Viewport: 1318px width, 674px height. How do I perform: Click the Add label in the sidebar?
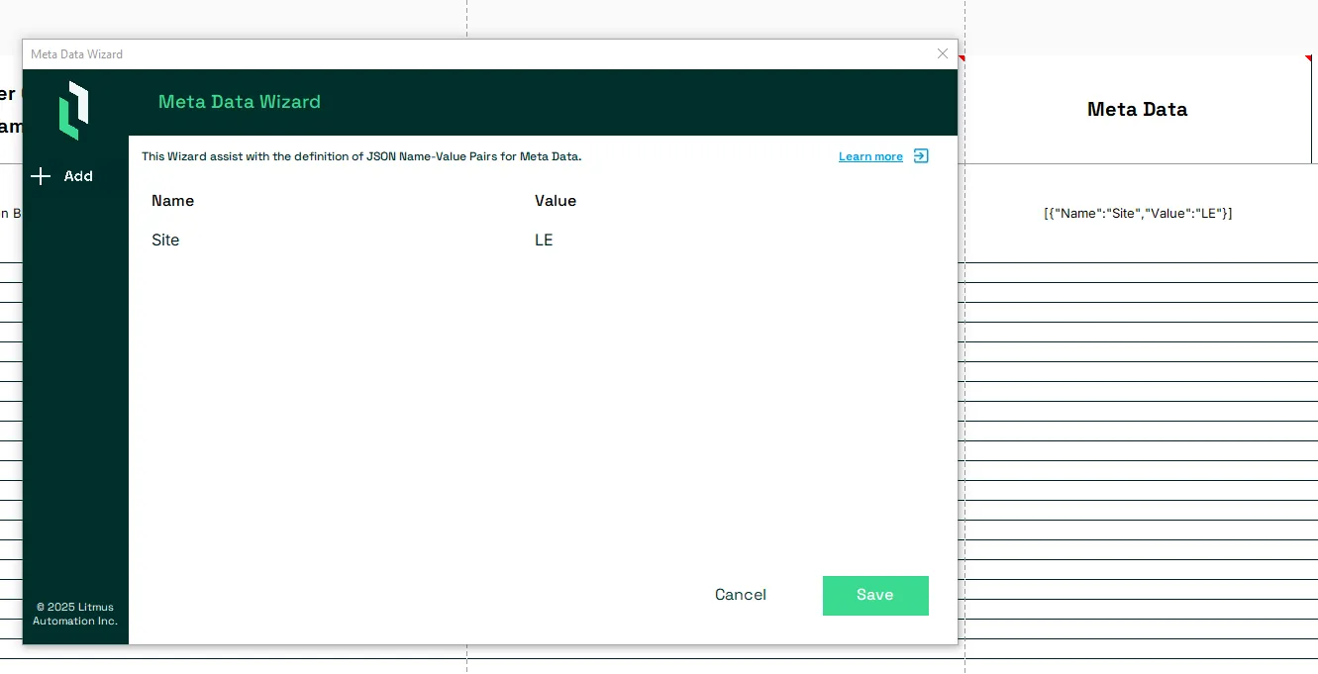(x=78, y=176)
